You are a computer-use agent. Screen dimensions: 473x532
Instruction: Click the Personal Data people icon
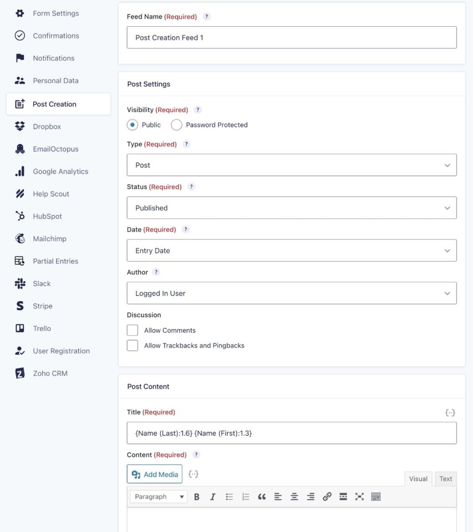pyautogui.click(x=20, y=81)
